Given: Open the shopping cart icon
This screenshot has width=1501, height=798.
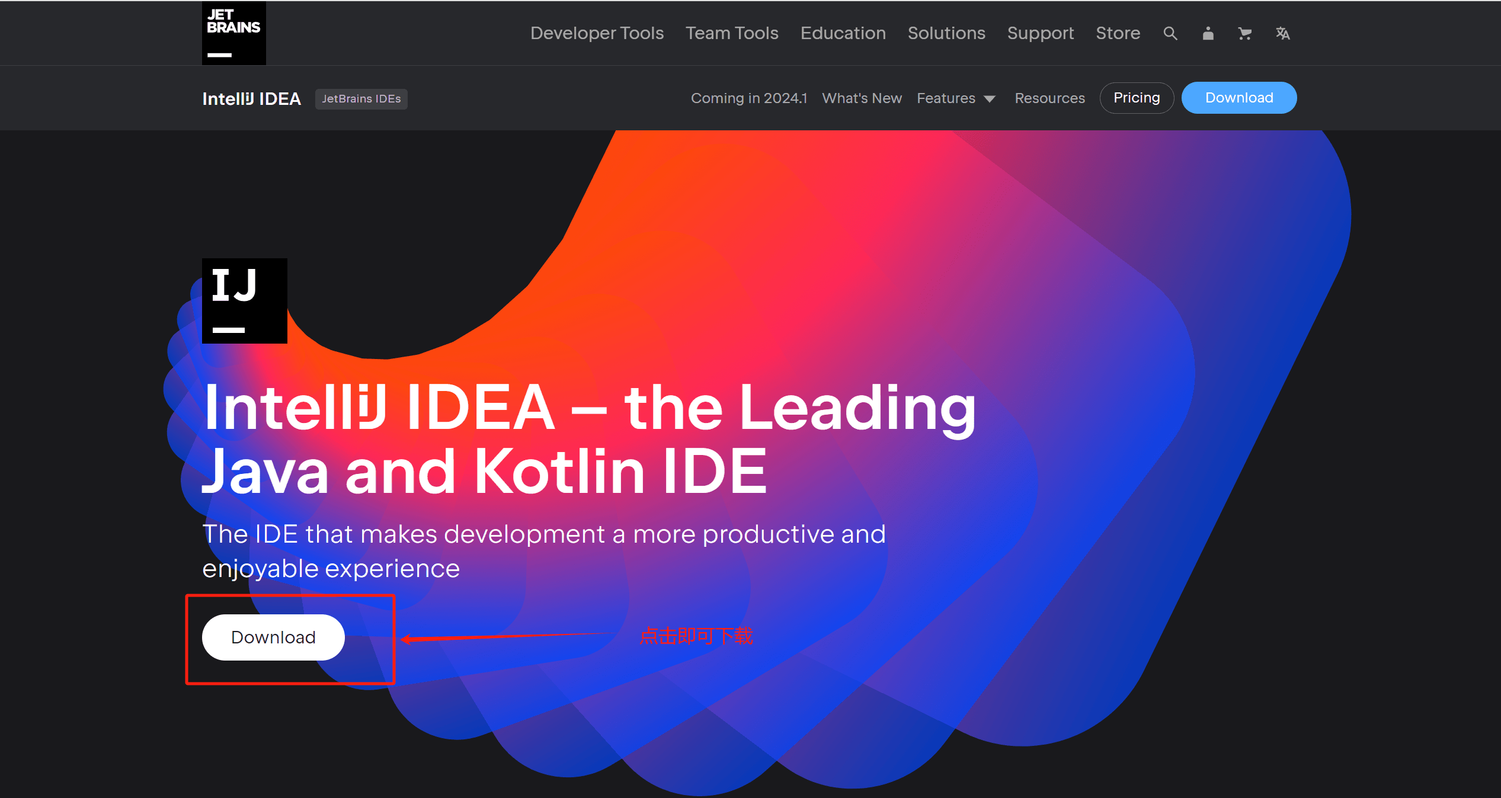Looking at the screenshot, I should pos(1245,34).
